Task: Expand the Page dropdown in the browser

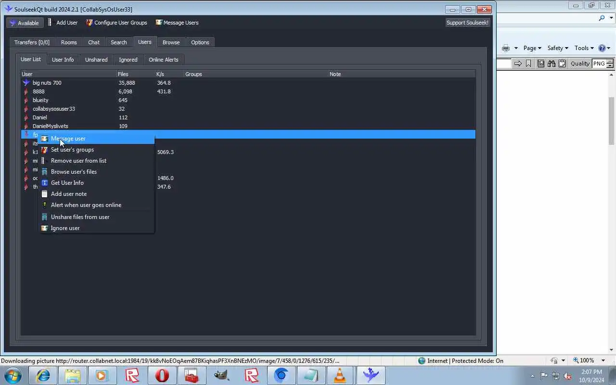Action: pyautogui.click(x=532, y=48)
